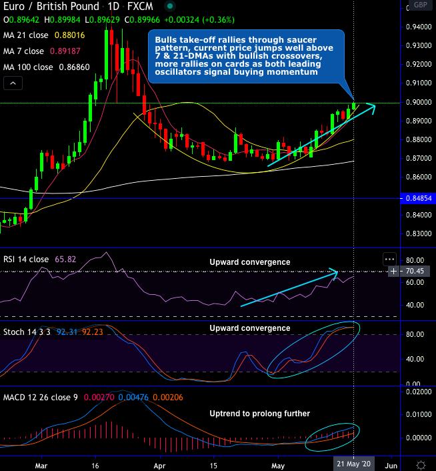Open the RSI pane three-dots menu
Image resolution: width=436 pixels, height=471 pixels.
389,260
